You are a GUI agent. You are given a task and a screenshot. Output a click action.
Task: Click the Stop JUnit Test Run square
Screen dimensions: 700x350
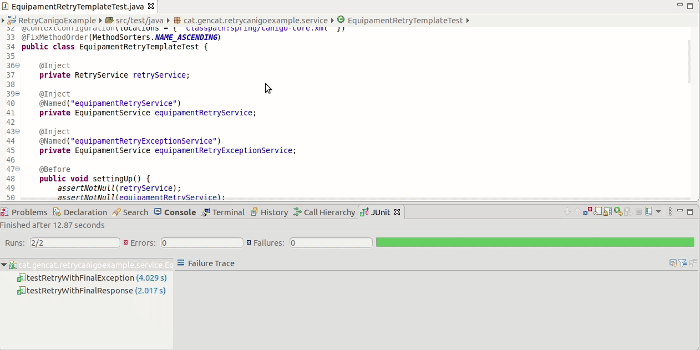pos(638,211)
